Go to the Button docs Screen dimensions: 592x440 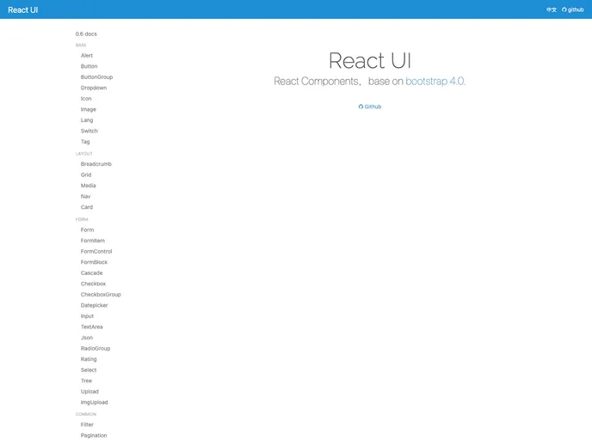pos(89,66)
